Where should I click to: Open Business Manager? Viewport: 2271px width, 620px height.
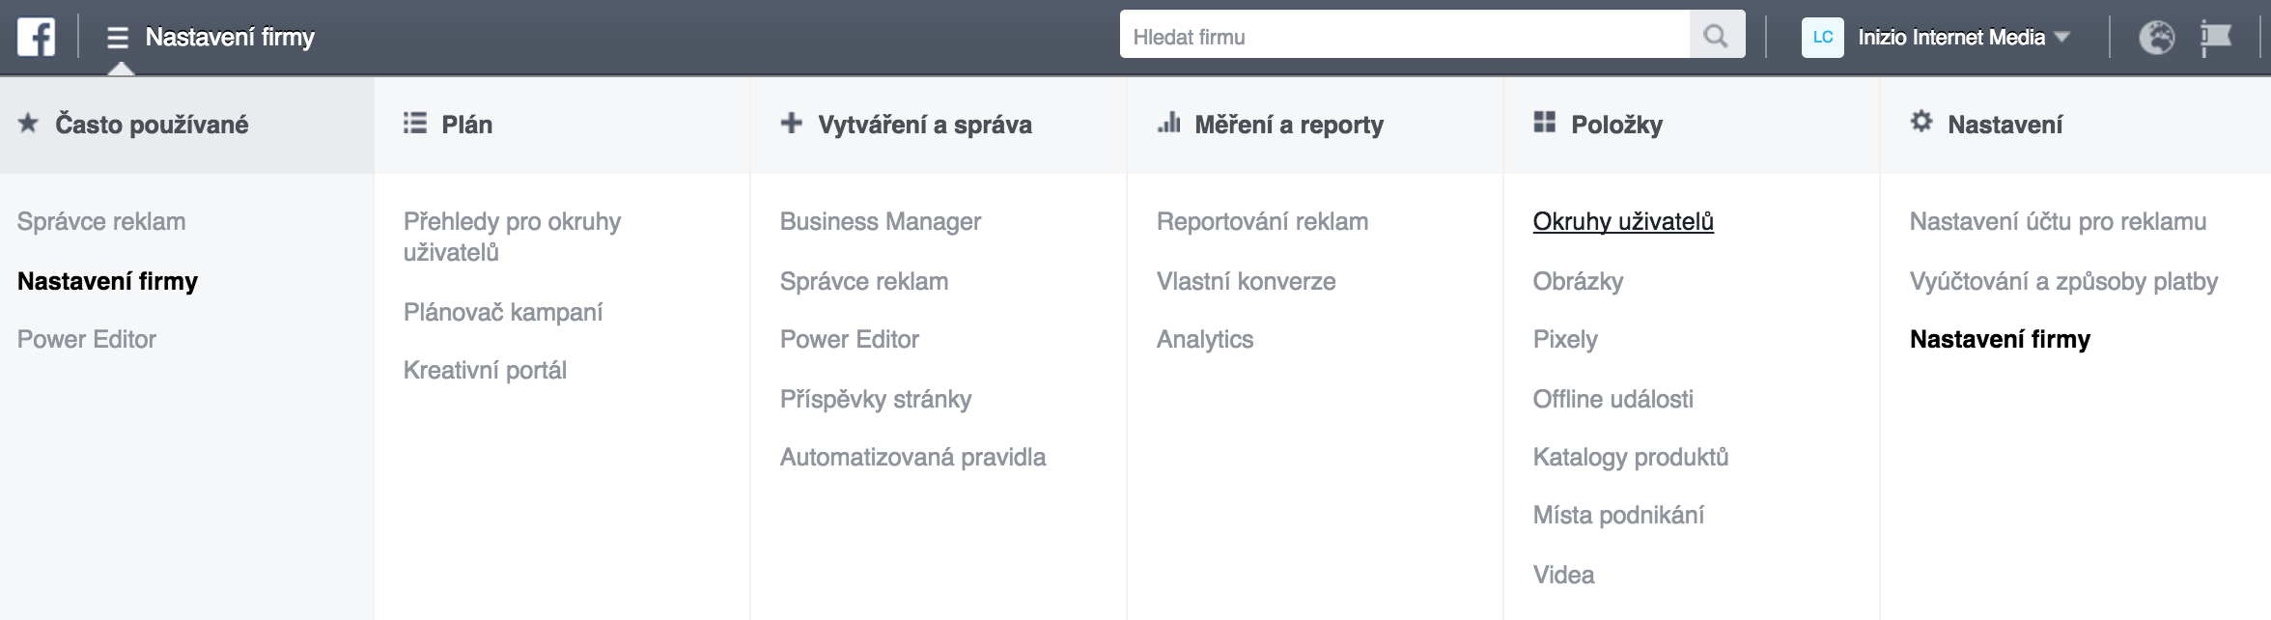coord(881,221)
